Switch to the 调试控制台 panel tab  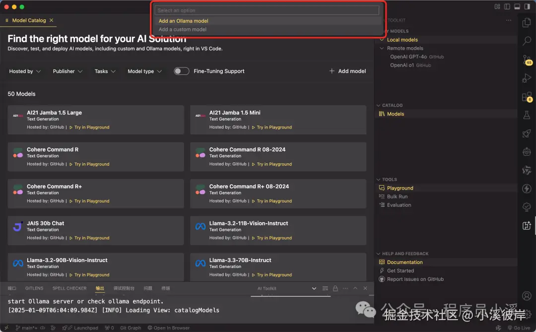(x=124, y=288)
